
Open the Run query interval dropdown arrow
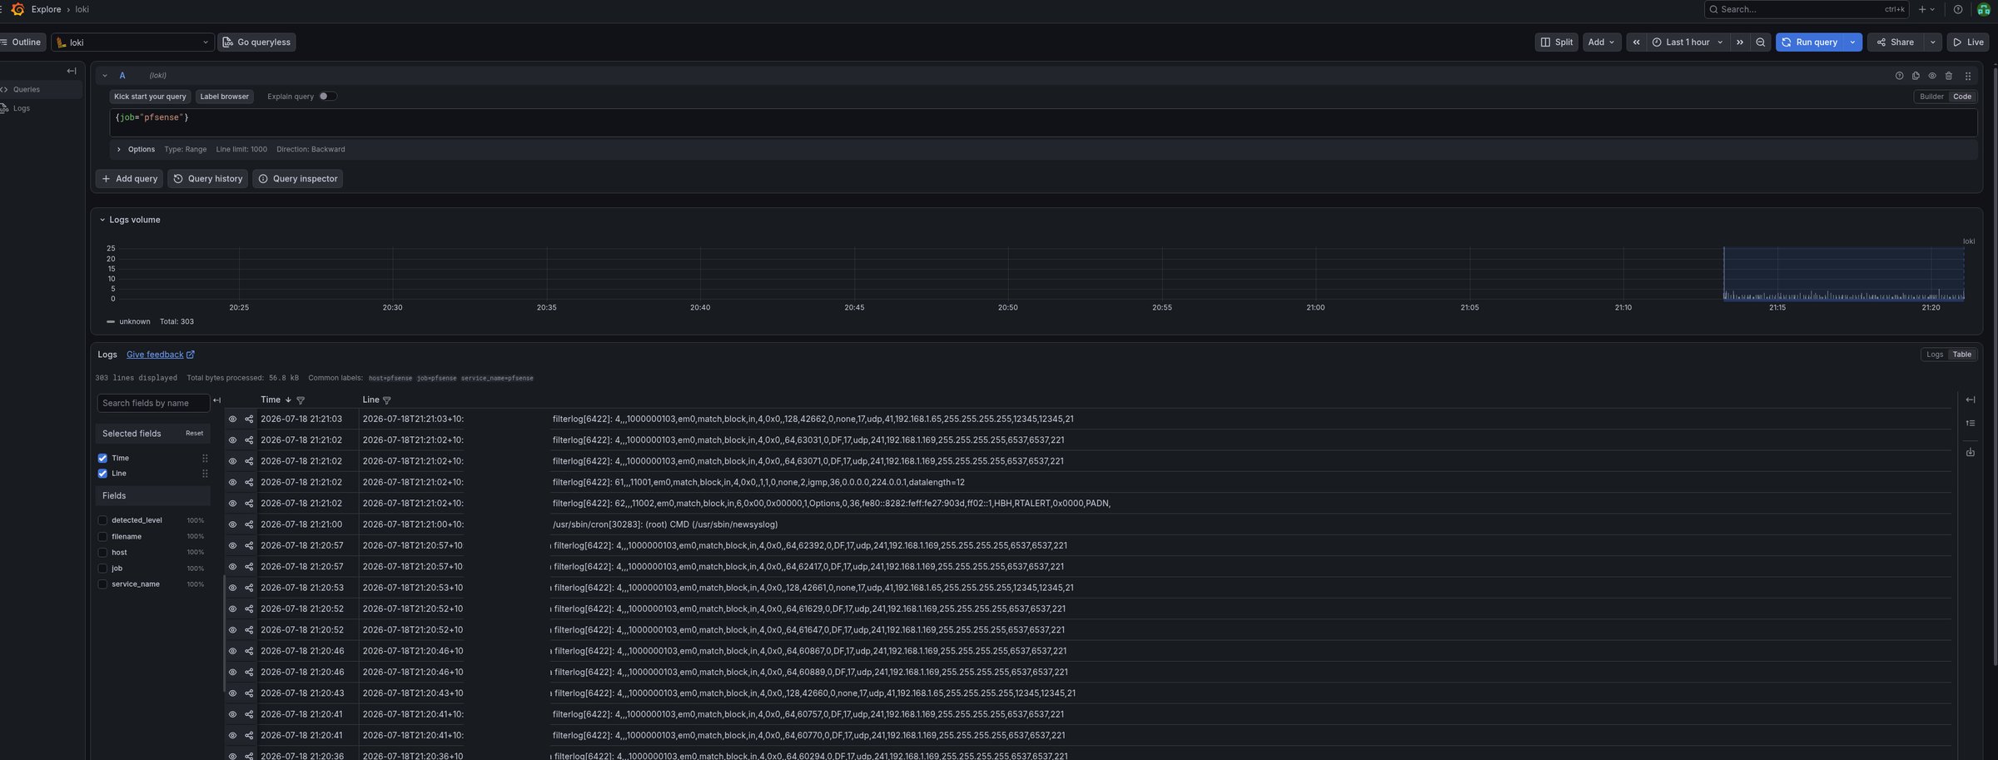[x=1852, y=42]
